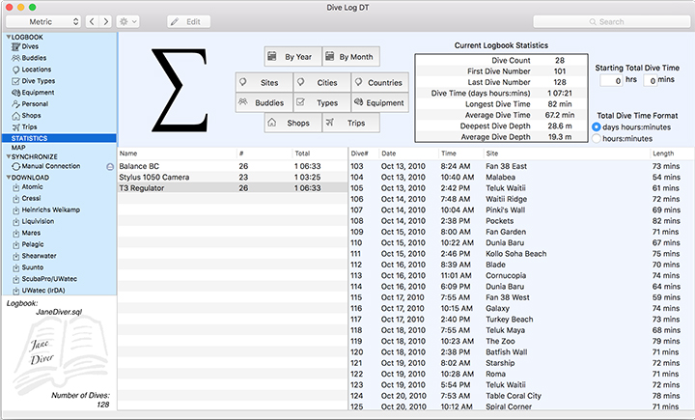
Task: Select days hours:minutes time format
Action: tap(596, 127)
